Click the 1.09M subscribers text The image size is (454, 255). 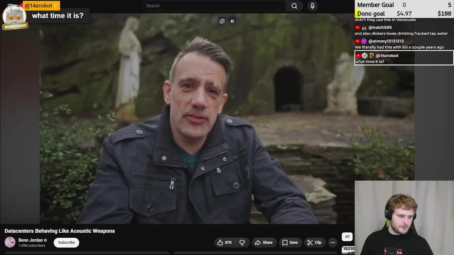pyautogui.click(x=32, y=246)
